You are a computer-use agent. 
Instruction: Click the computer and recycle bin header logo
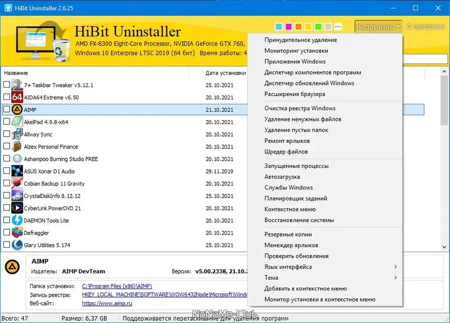[43, 42]
